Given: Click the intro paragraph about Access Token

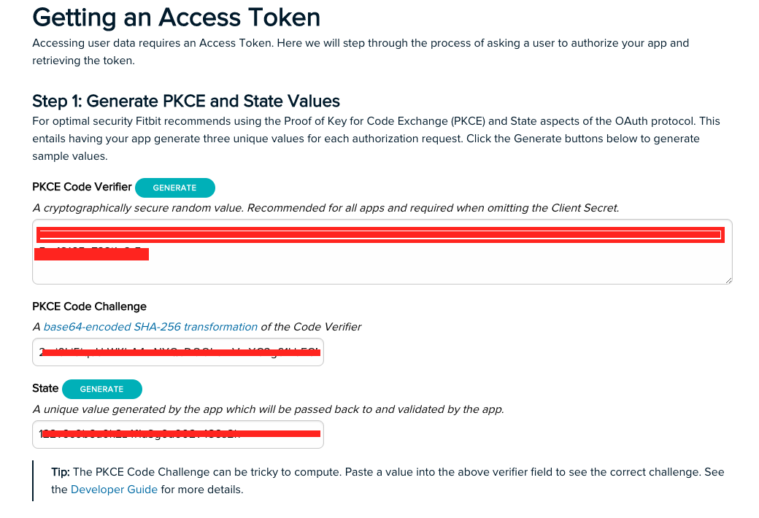Looking at the screenshot, I should tap(361, 51).
